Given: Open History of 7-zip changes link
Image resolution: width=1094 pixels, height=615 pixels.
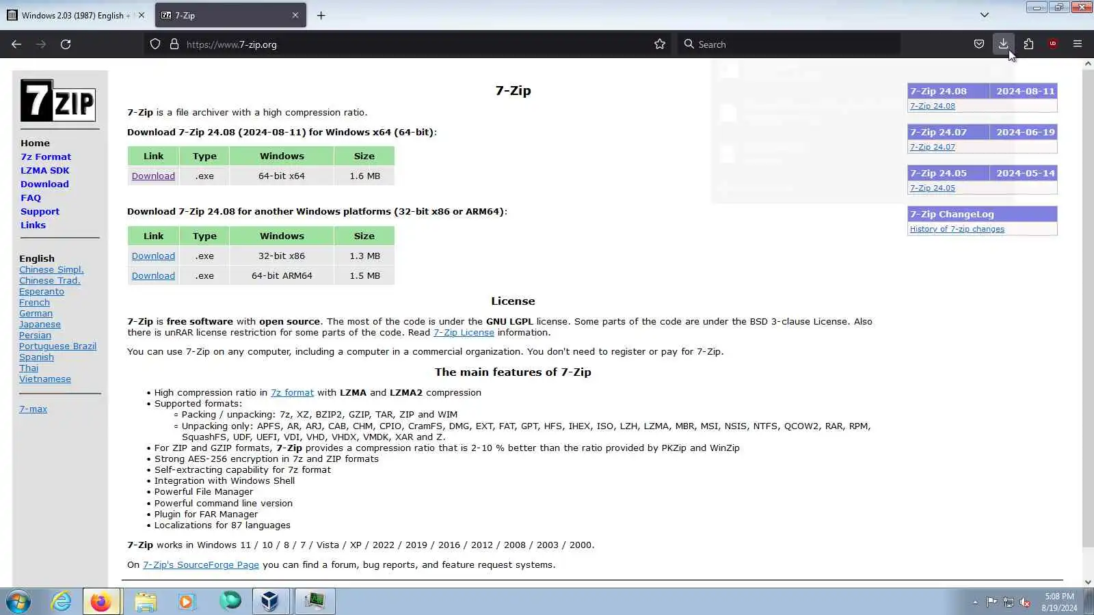Looking at the screenshot, I should click(957, 229).
